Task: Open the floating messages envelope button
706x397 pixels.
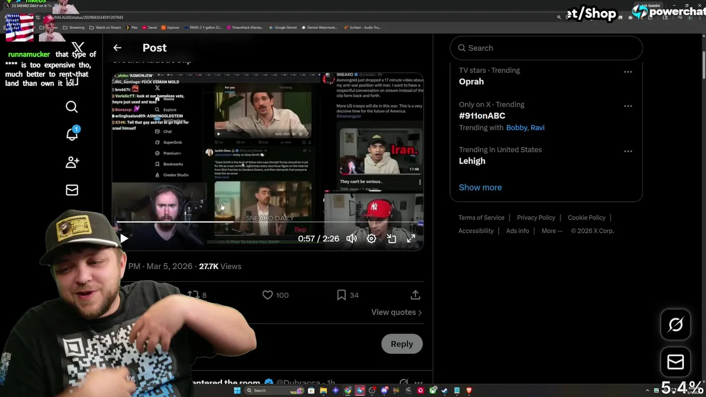Action: point(676,362)
